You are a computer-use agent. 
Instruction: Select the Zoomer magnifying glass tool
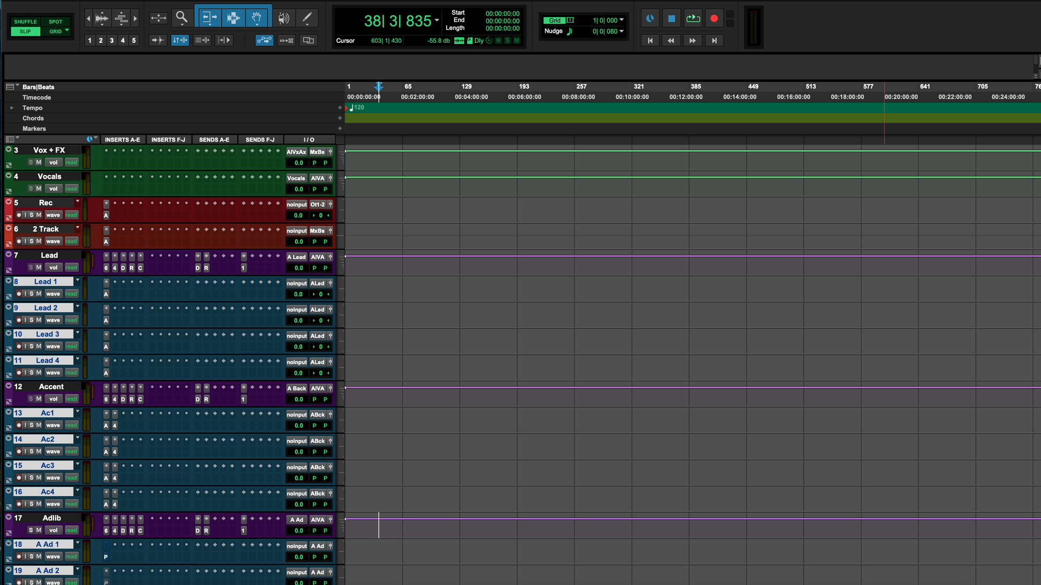click(181, 18)
